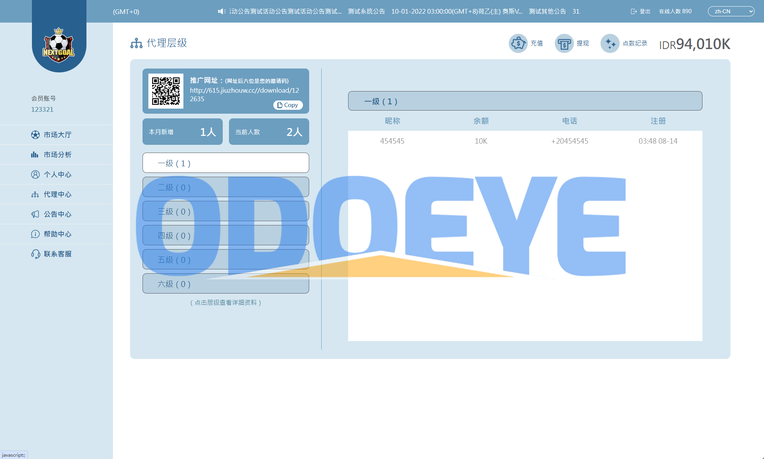Screen dimensions: 764x459
Task: Open the points record sparkle icon
Action: pyautogui.click(x=610, y=43)
